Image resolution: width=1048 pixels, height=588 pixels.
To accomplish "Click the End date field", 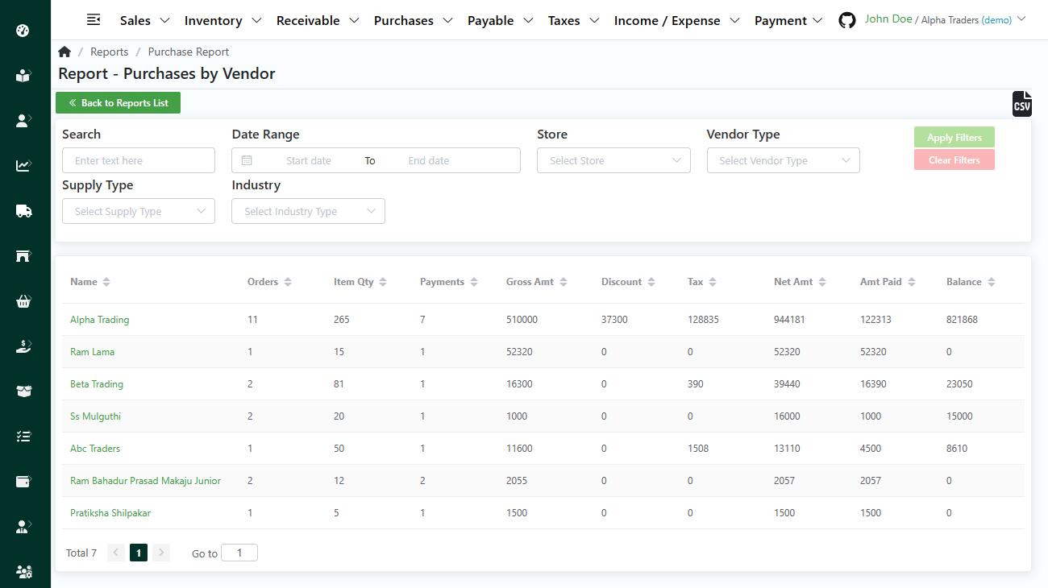I will pos(429,160).
